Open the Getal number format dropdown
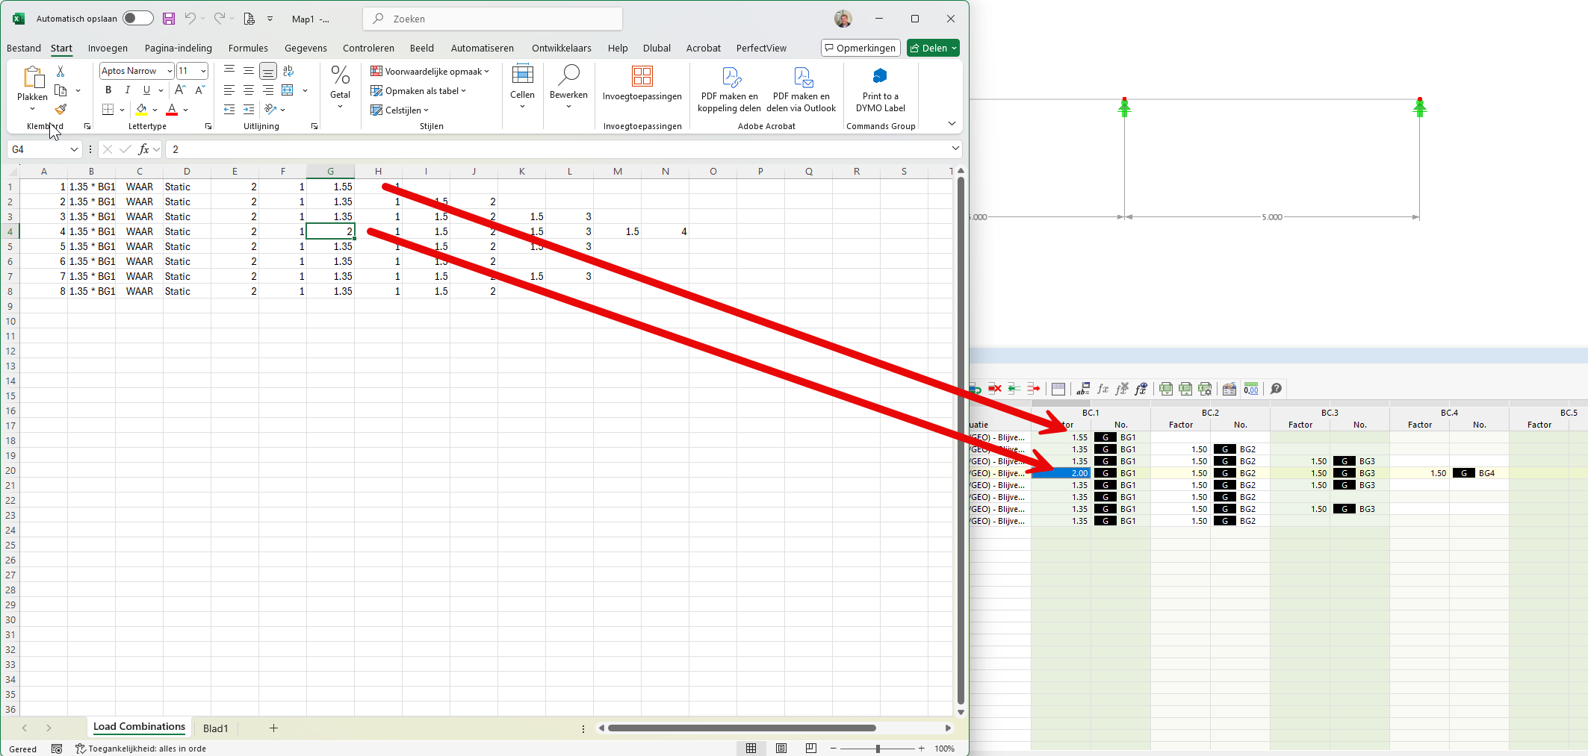Image resolution: width=1588 pixels, height=756 pixels. coord(340,87)
